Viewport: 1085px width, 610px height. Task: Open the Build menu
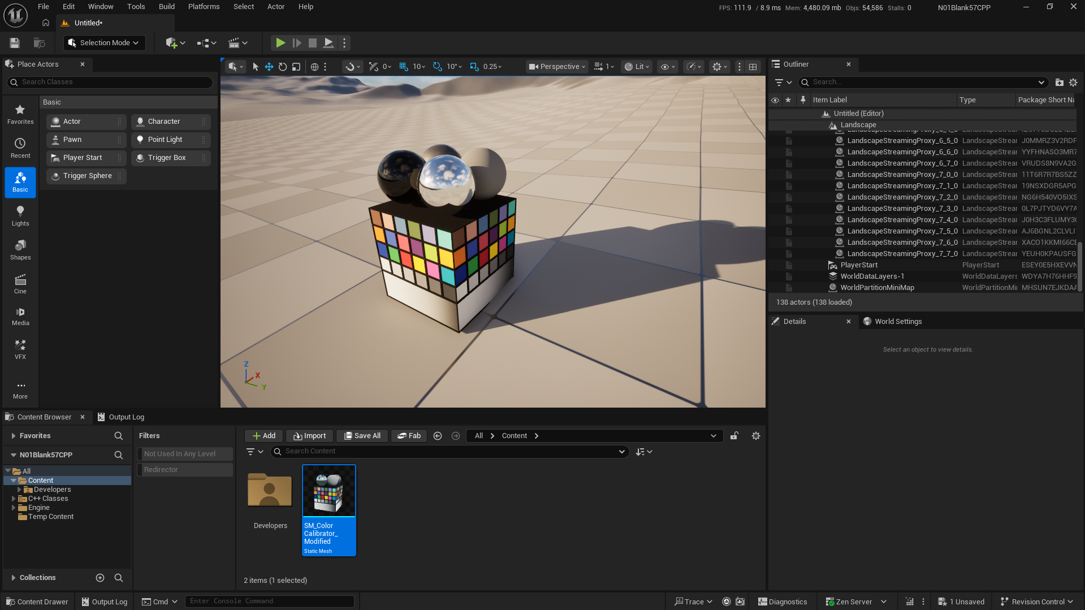click(x=167, y=7)
